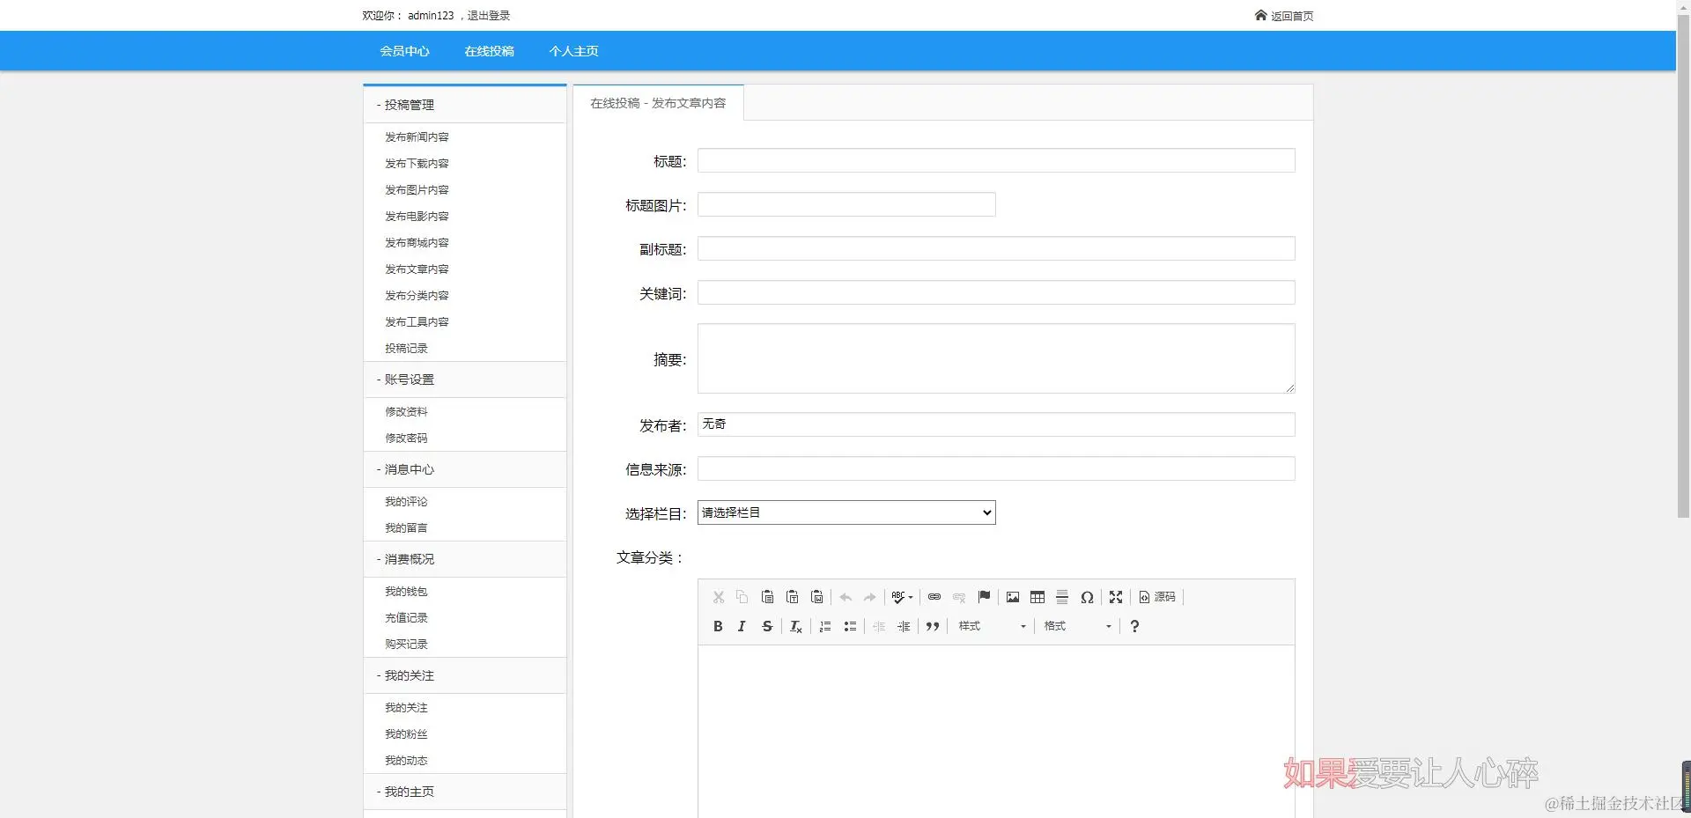
Task: Click inside the 标题 title input field
Action: pyautogui.click(x=995, y=160)
